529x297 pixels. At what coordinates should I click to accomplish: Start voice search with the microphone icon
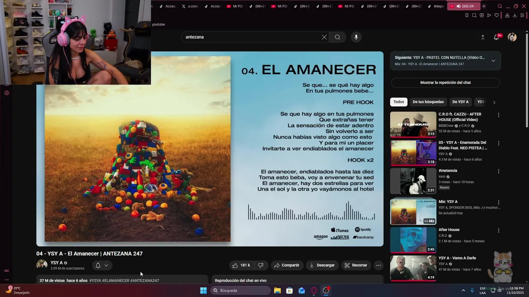(356, 37)
